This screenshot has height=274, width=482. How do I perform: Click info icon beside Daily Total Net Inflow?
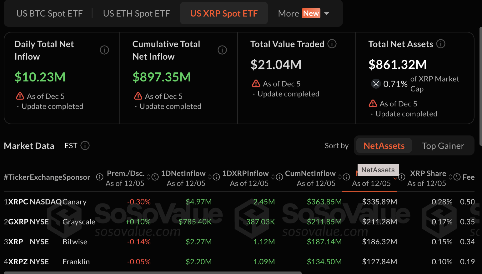(104, 50)
